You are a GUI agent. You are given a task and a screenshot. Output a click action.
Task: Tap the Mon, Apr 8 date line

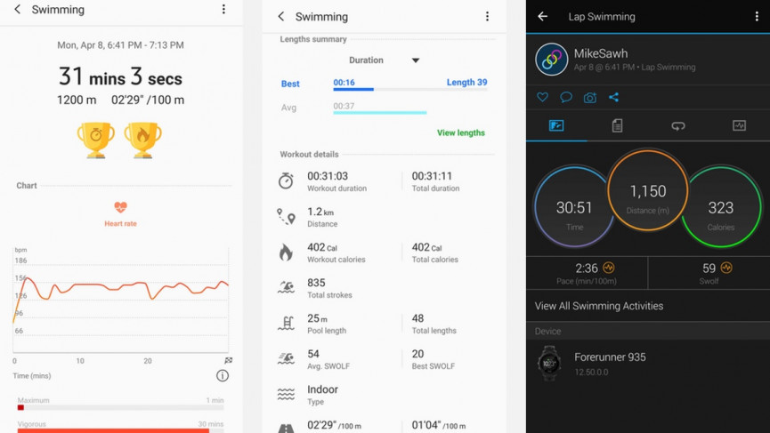tap(120, 45)
